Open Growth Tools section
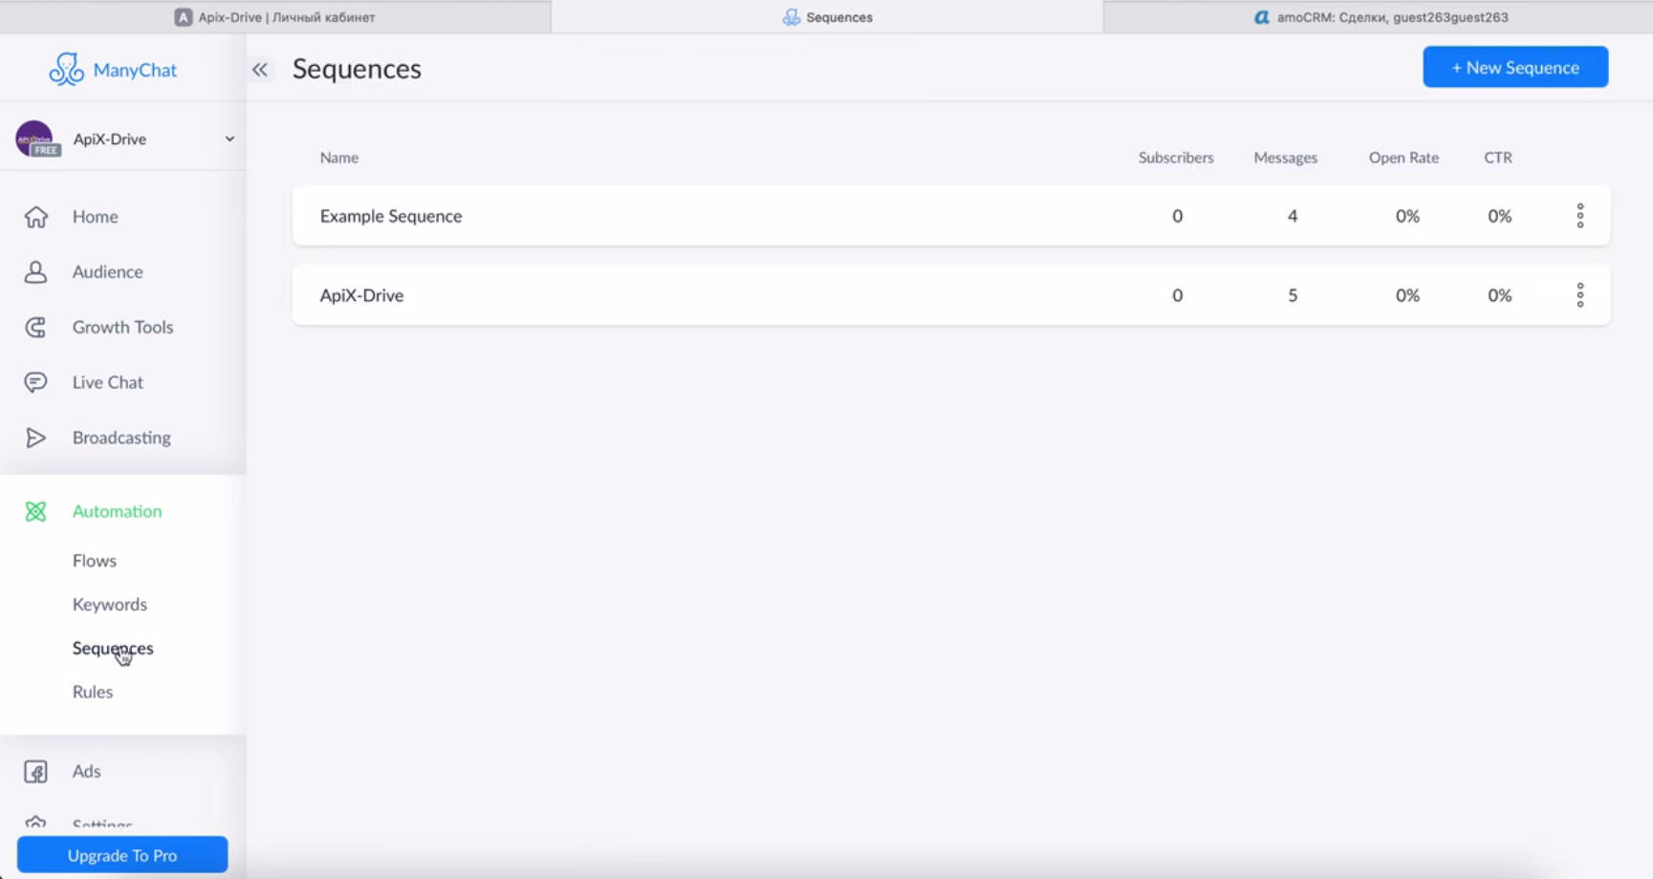1653x879 pixels. [x=123, y=327]
